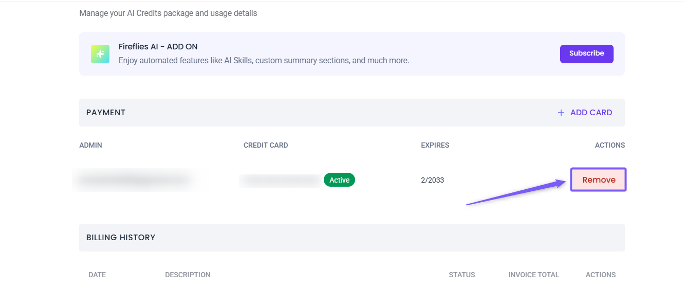Click the ADMIN column header
Screen dimensions: 685x287
(x=90, y=145)
